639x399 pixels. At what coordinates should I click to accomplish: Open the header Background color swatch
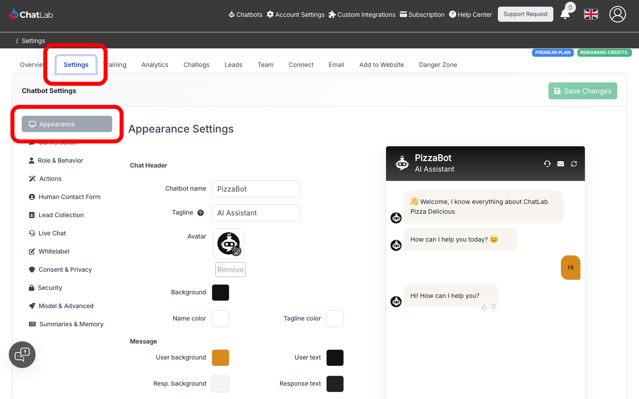[x=221, y=293]
